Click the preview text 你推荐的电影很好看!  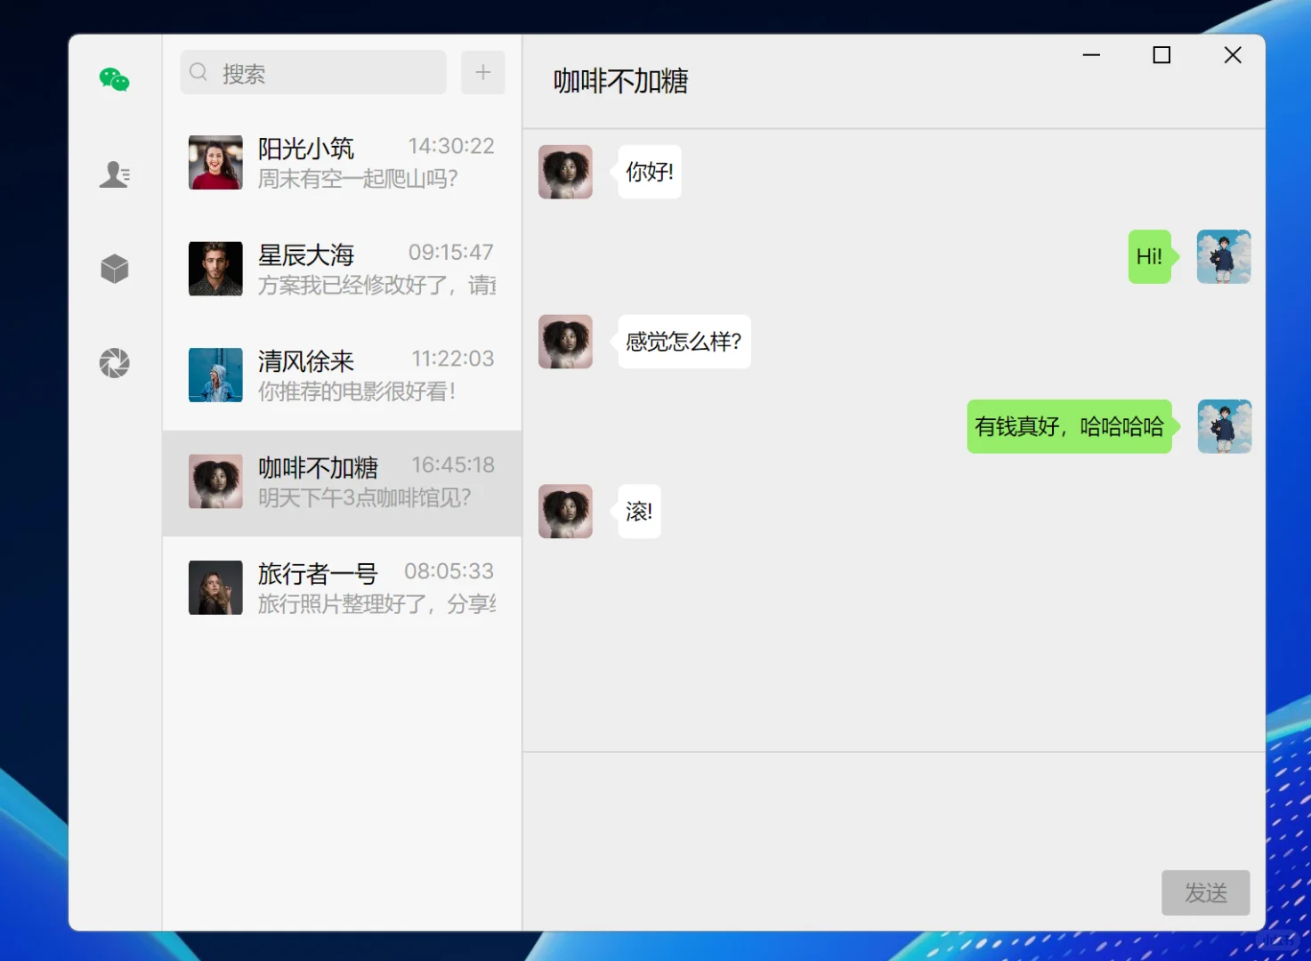(x=357, y=392)
